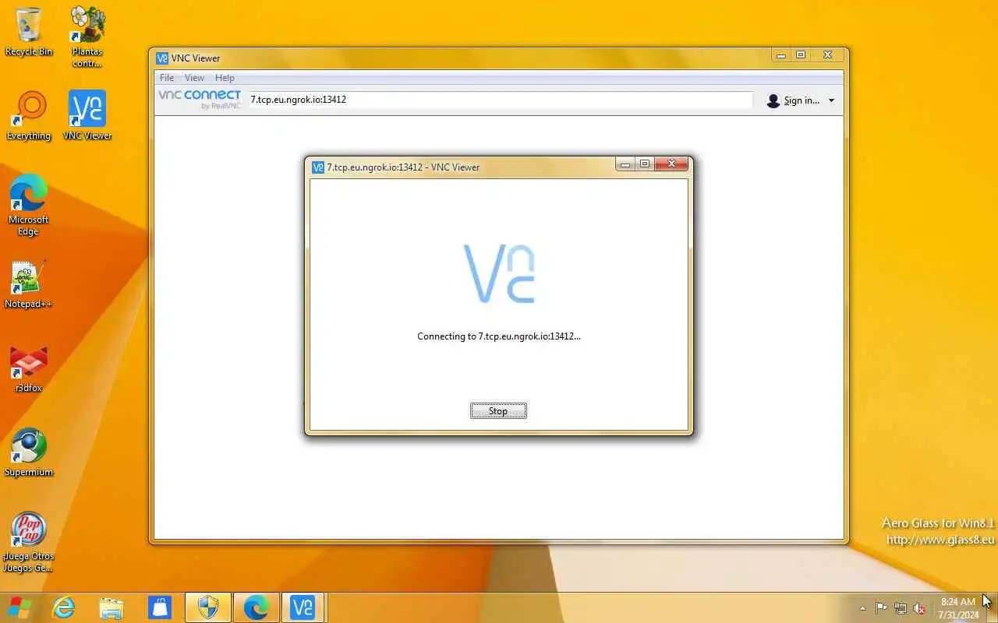Open the View menu in VNC Viewer

click(194, 78)
